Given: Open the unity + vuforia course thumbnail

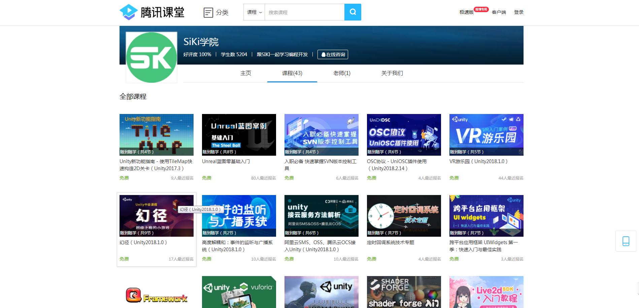Looking at the screenshot, I should [239, 292].
